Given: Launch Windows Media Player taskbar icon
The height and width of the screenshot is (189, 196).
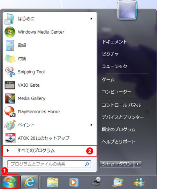Looking at the screenshot, I should coord(74,182).
